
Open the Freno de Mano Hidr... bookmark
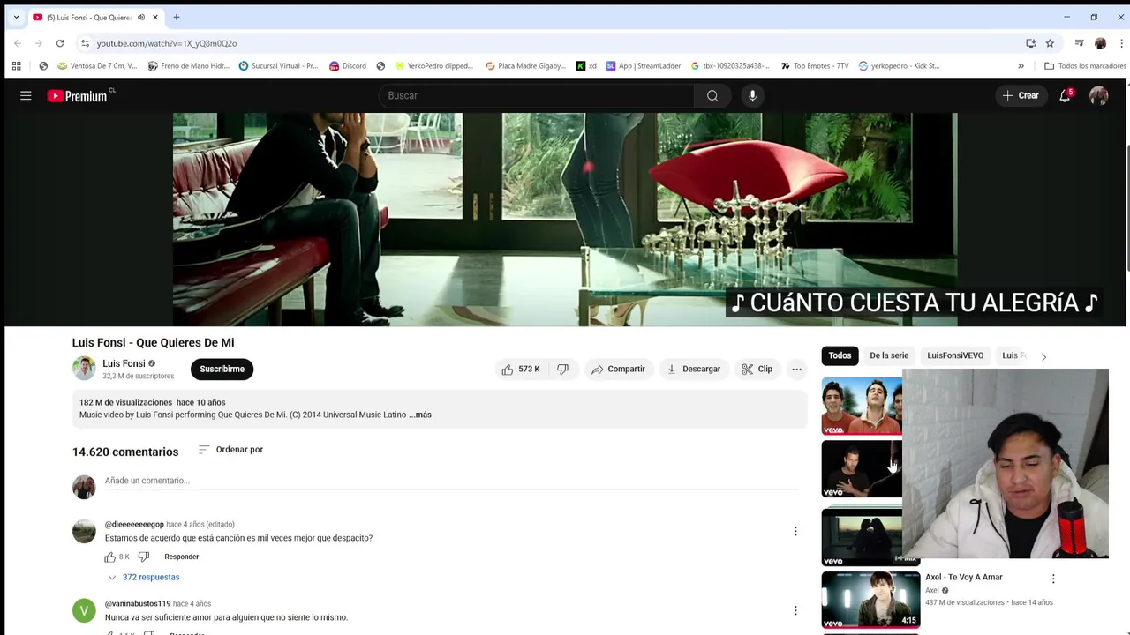pyautogui.click(x=188, y=65)
